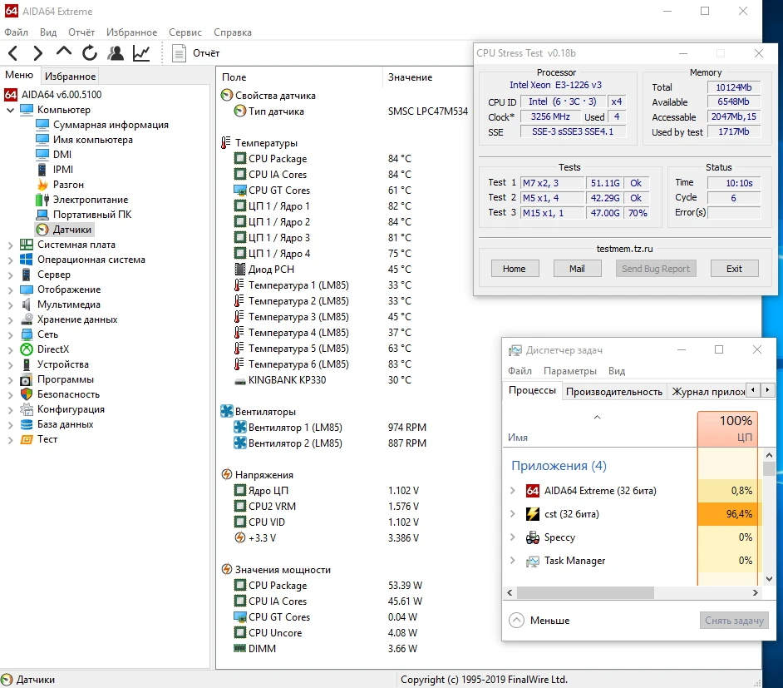The height and width of the screenshot is (688, 783).
Task: Open the Сервис menu
Action: 185,32
